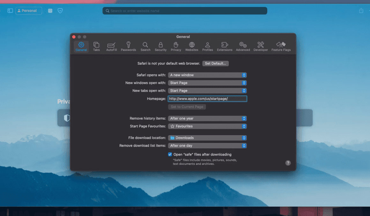
Task: Open the Security settings pane
Action: (161, 47)
